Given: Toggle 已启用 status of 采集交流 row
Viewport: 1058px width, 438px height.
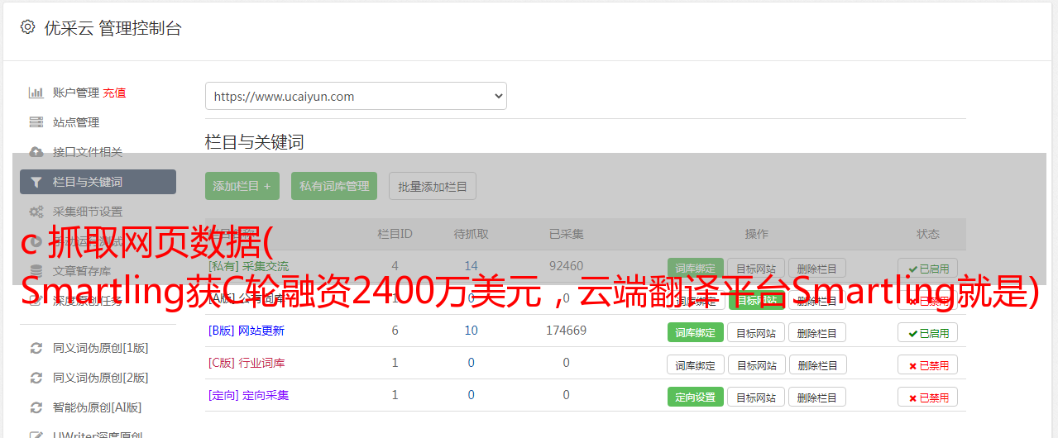Looking at the screenshot, I should coord(928,268).
